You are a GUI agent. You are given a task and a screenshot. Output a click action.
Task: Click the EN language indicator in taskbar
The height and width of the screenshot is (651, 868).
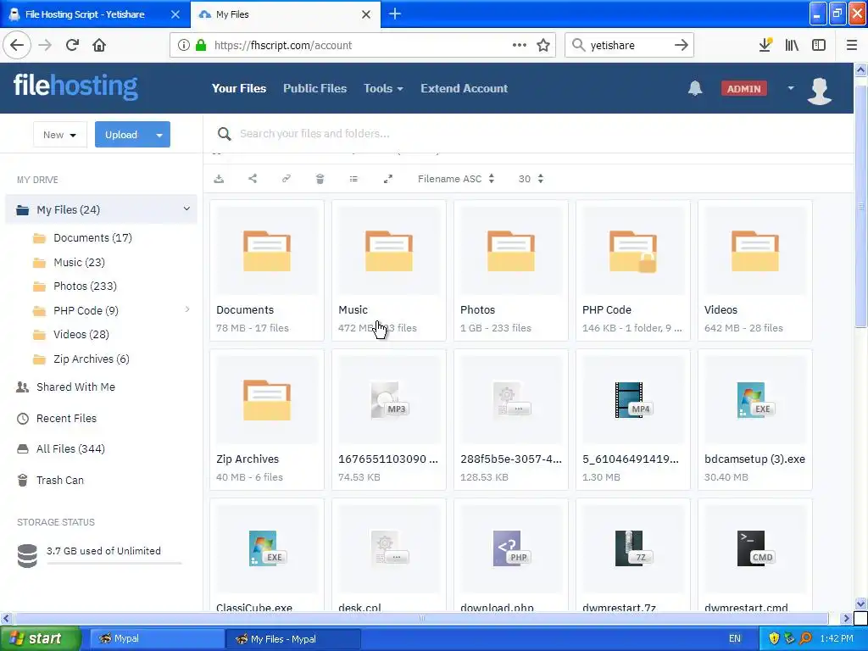[735, 639]
